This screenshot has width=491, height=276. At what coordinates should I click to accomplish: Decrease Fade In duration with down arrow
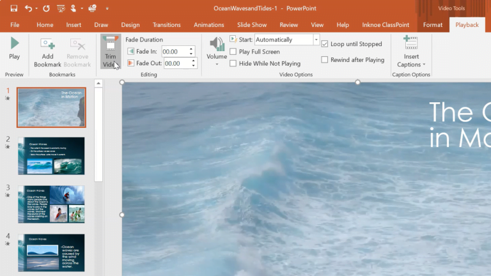[x=191, y=54]
